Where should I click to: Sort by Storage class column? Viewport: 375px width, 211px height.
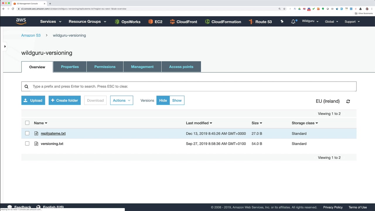pyautogui.click(x=305, y=123)
